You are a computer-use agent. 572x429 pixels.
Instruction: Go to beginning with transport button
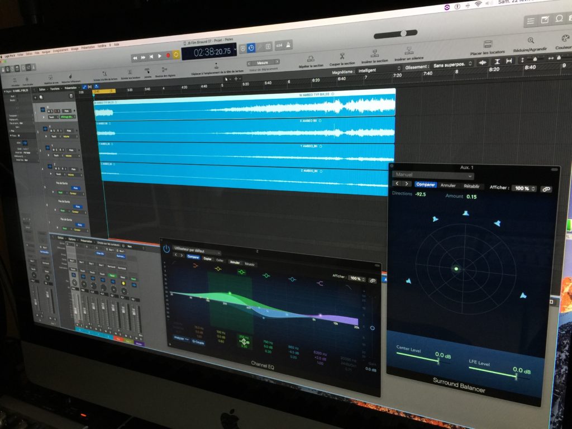tap(151, 56)
